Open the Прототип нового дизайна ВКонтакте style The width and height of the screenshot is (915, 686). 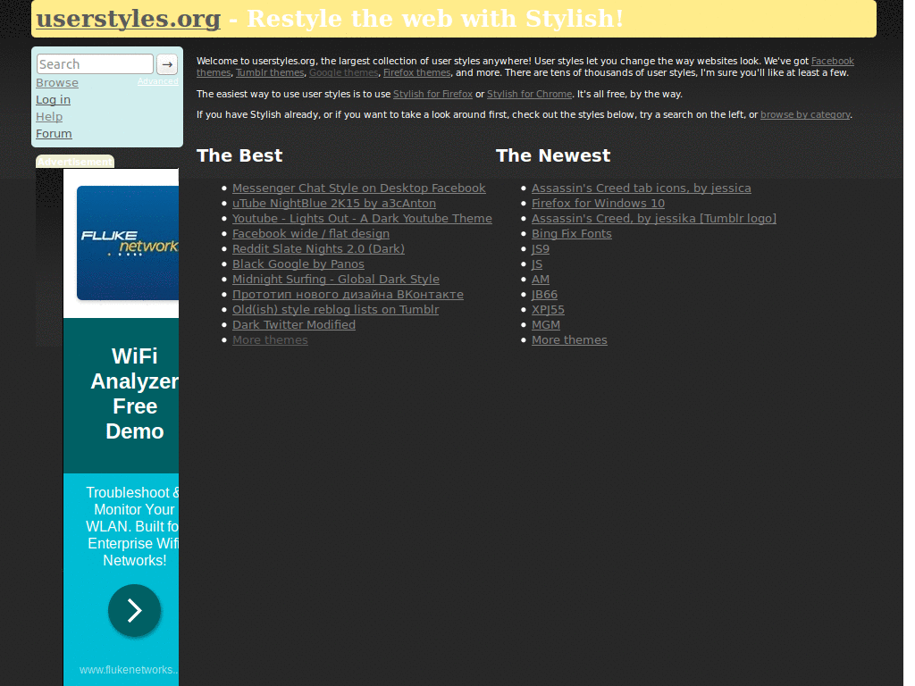coord(348,295)
